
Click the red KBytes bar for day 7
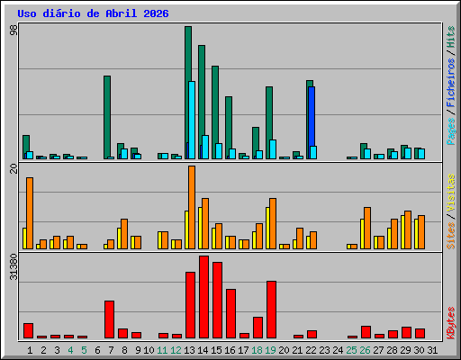(x=109, y=319)
